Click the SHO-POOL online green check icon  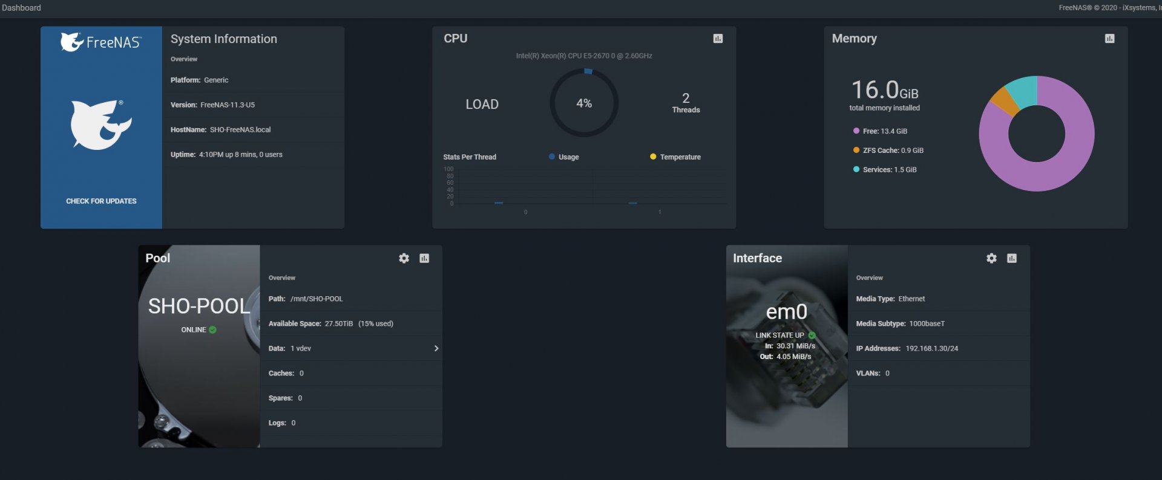click(x=212, y=330)
